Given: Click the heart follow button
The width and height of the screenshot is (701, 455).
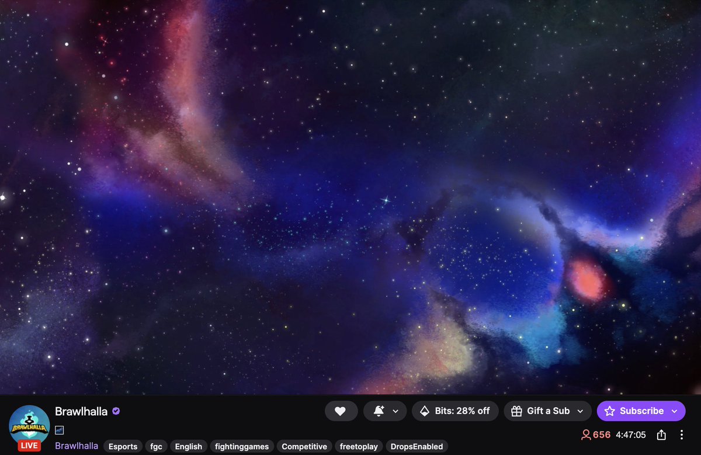Looking at the screenshot, I should tap(341, 411).
